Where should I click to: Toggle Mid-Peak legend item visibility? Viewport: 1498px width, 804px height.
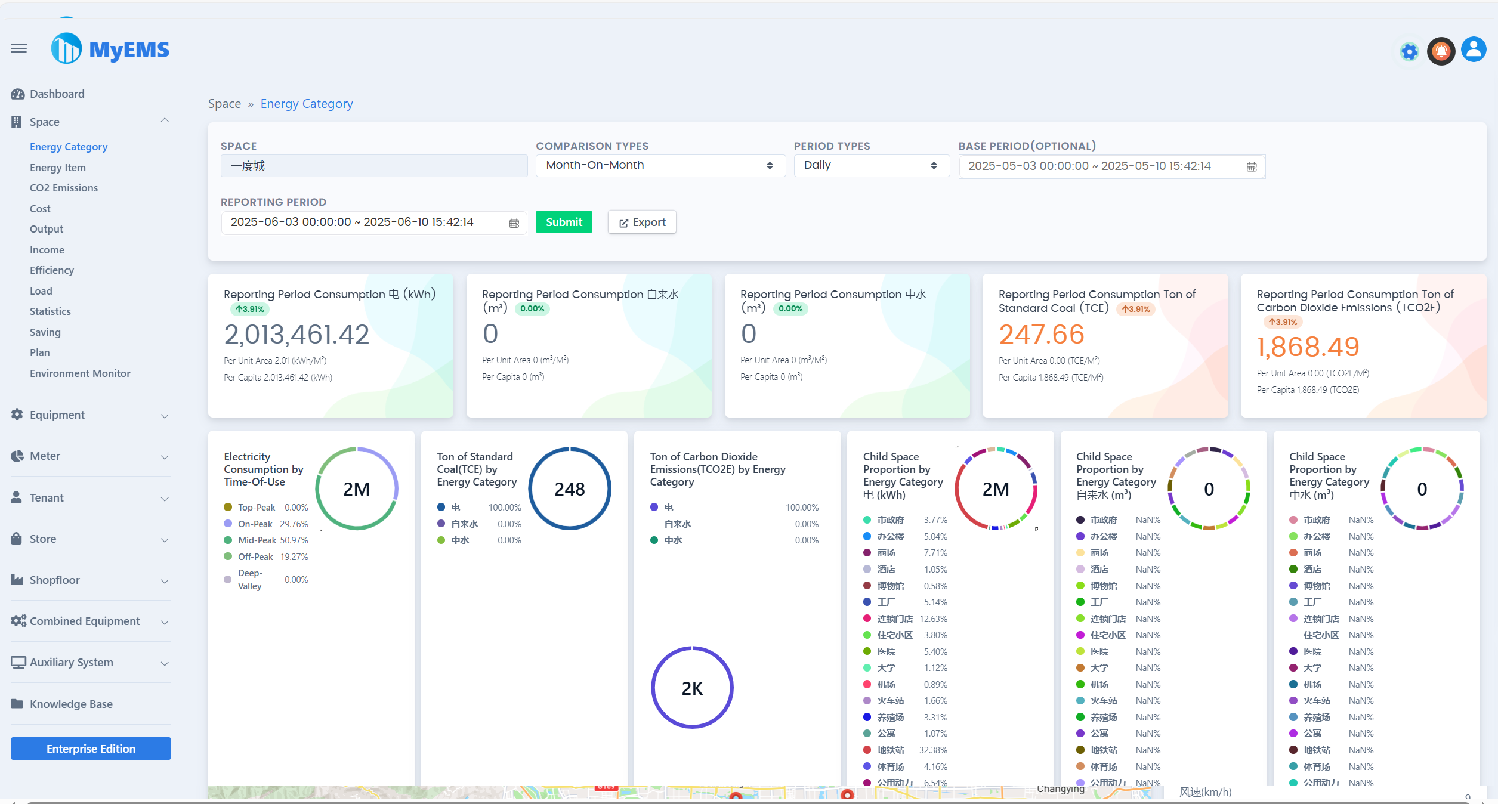[x=257, y=540]
